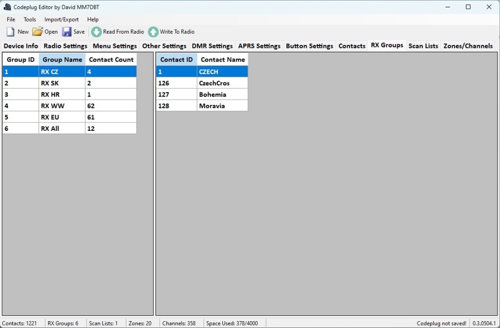Viewport: 500px width, 328px height.
Task: Switch to the DMR Settings tab
Action: click(x=212, y=46)
